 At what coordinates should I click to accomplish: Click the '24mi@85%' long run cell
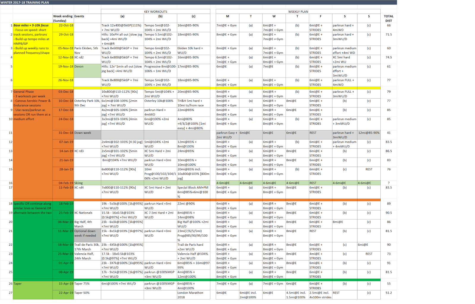(194, 153)
